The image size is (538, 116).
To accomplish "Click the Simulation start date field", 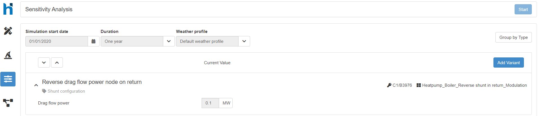I will coord(57,41).
